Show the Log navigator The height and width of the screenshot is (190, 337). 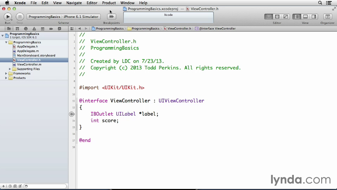pos(60,28)
